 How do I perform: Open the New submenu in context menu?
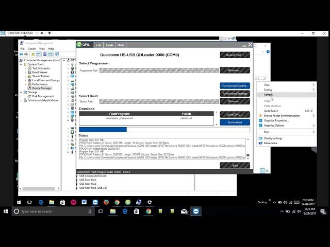coord(287,132)
